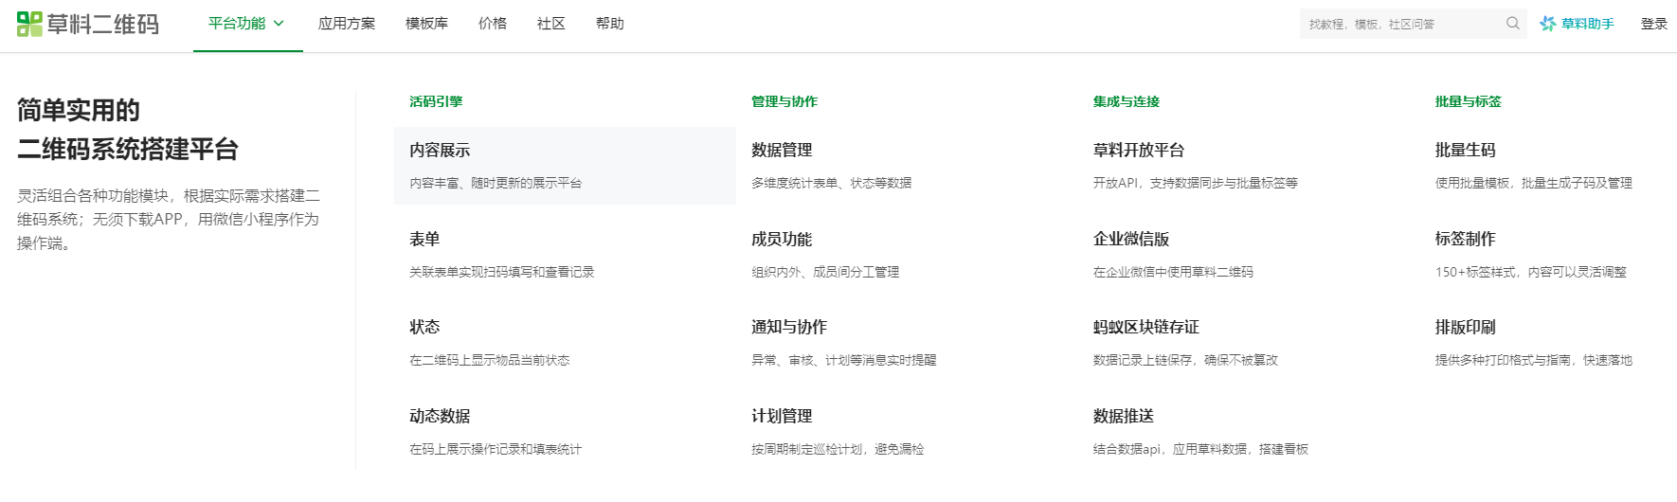Open the 社区 menu item
This screenshot has width=1677, height=502.
click(551, 24)
